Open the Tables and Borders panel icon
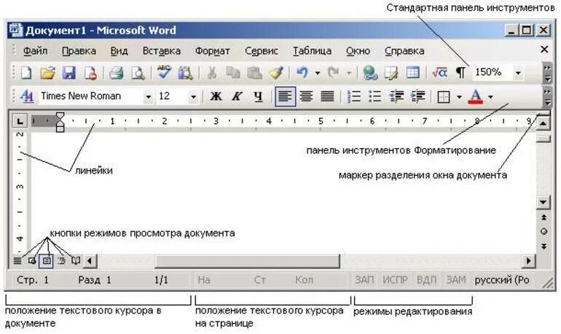This screenshot has height=334, width=561. [391, 73]
